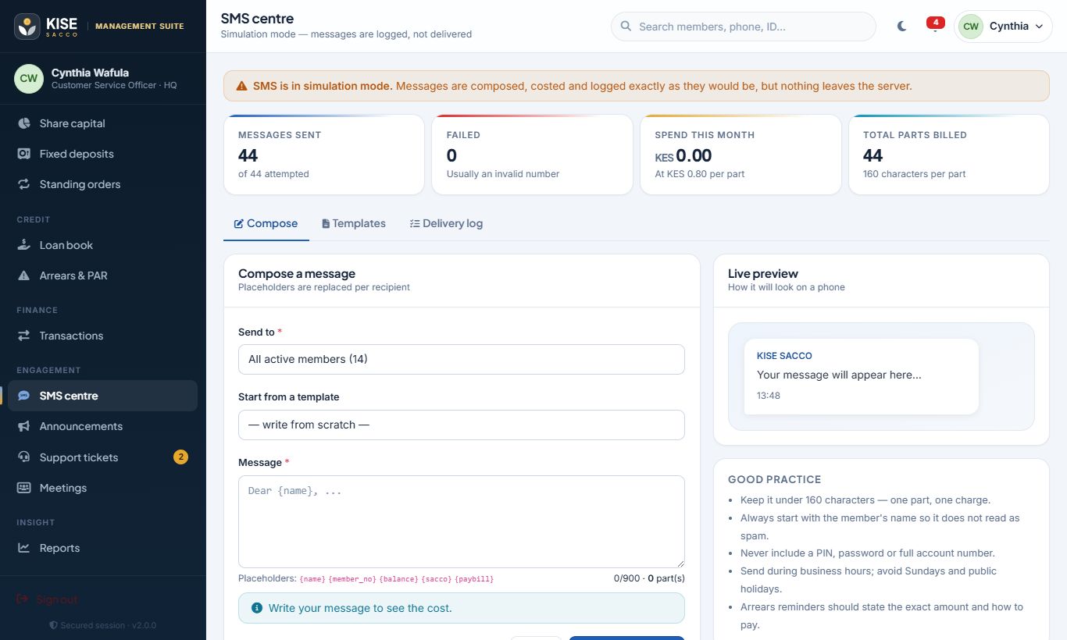Switch to the Templates tab
The image size is (1067, 640).
click(354, 223)
